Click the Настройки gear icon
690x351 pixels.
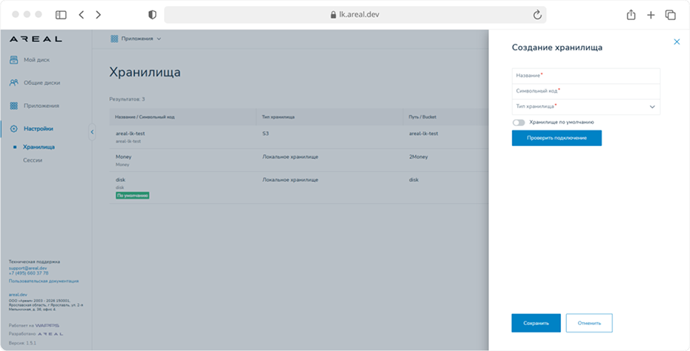14,129
